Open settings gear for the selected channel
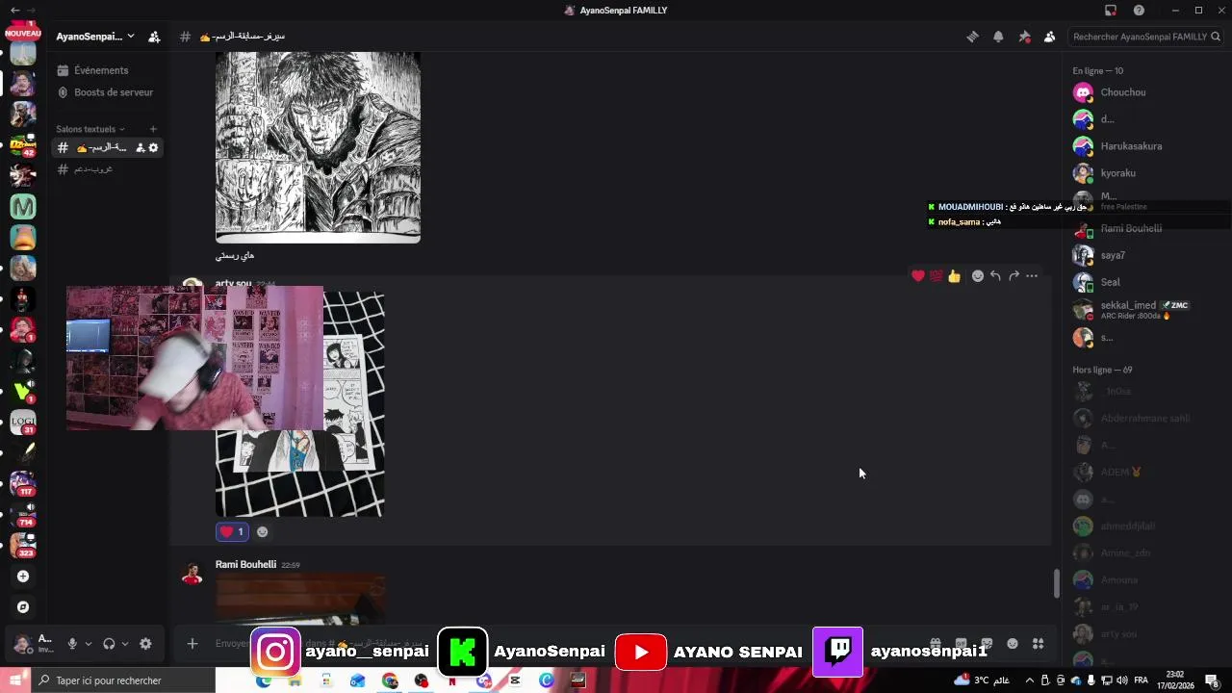 (153, 147)
